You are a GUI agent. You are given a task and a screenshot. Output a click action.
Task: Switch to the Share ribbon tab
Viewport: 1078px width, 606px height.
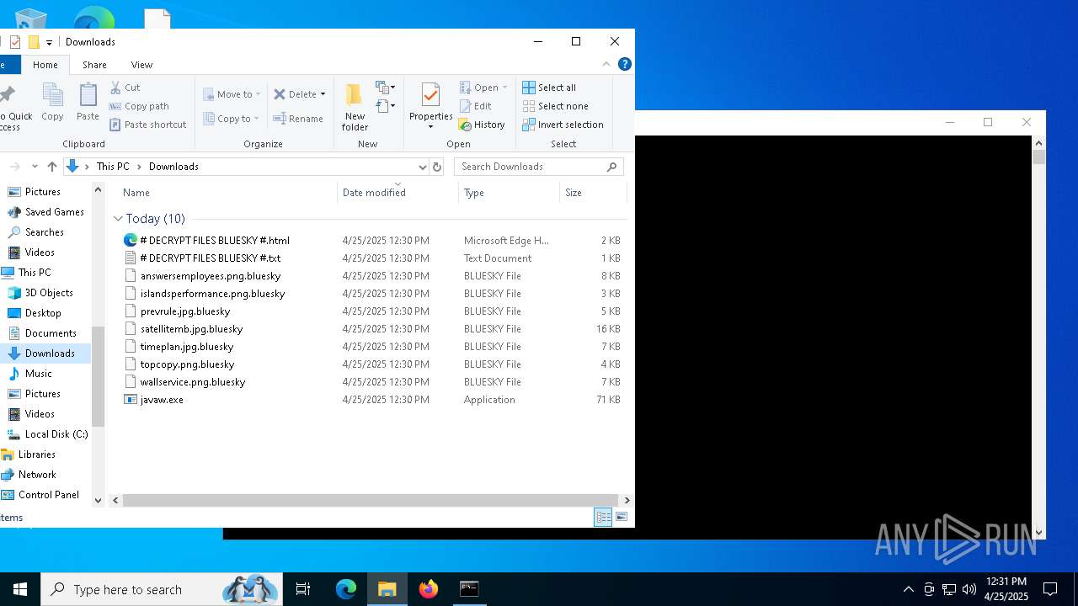tap(94, 65)
